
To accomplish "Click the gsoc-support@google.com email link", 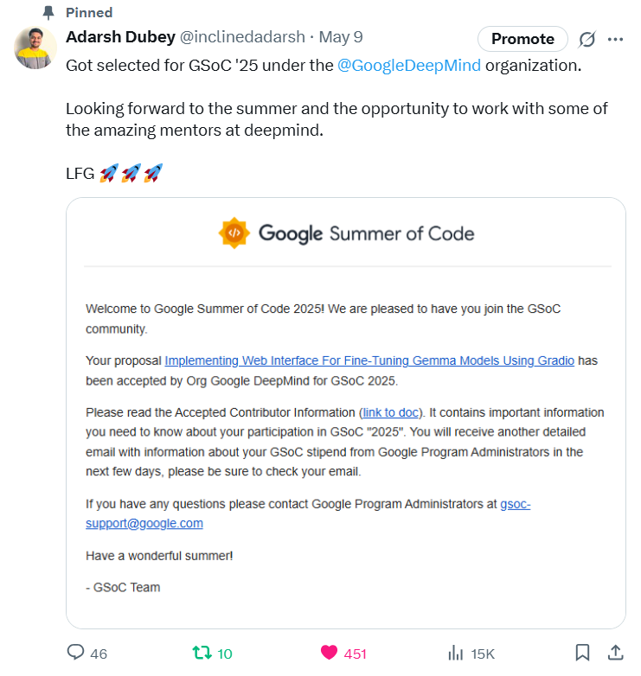I will 144,523.
